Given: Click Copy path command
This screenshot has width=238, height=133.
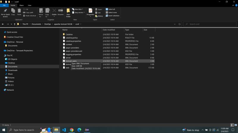Looking at the screenshot, I should pyautogui.click(x=28, y=12).
